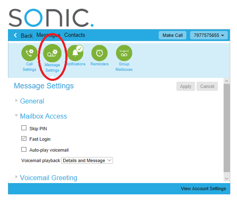
Task: Click the Back chevron arrow
Action: tap(15, 35)
